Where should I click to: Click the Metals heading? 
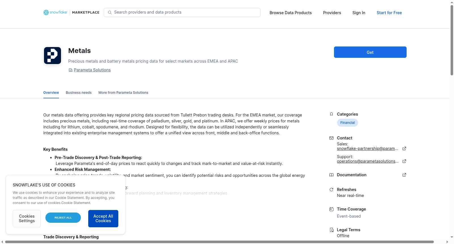pyautogui.click(x=79, y=51)
